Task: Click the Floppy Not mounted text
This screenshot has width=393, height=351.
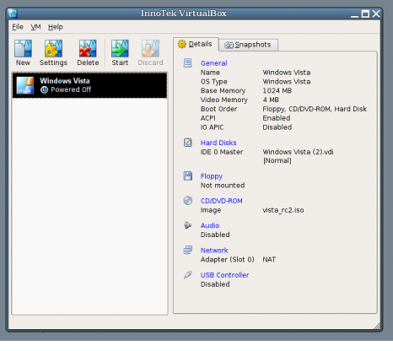Action: (x=223, y=186)
